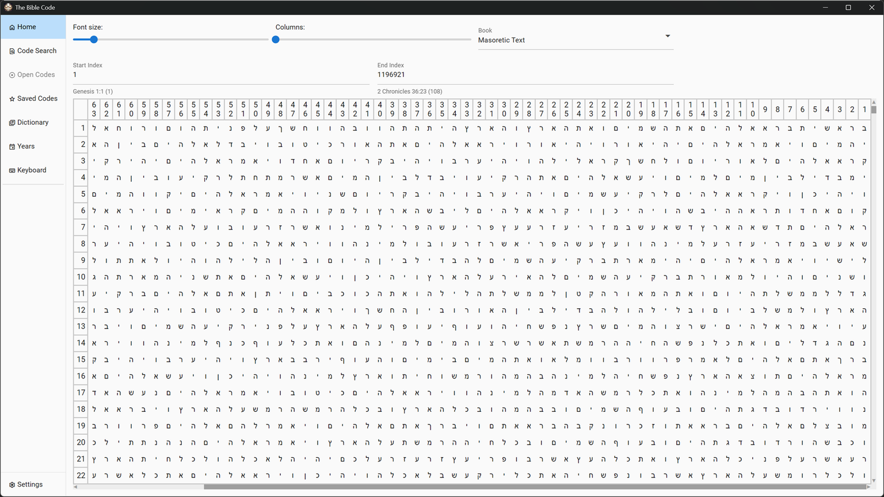The height and width of the screenshot is (497, 884).
Task: Click the Saved Codes star icon
Action: coord(12,99)
